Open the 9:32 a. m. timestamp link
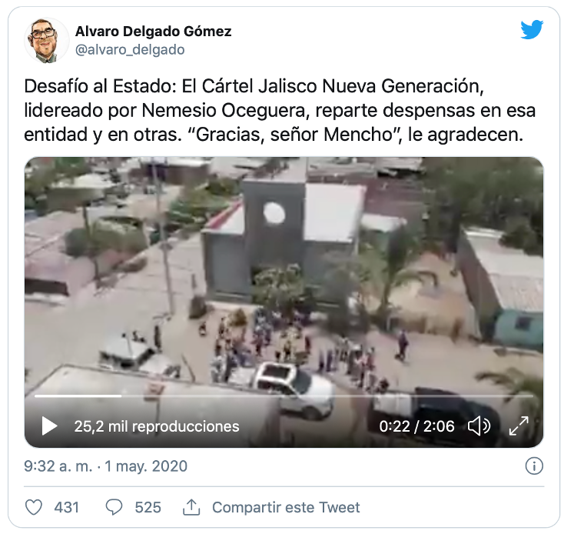 (x=58, y=466)
